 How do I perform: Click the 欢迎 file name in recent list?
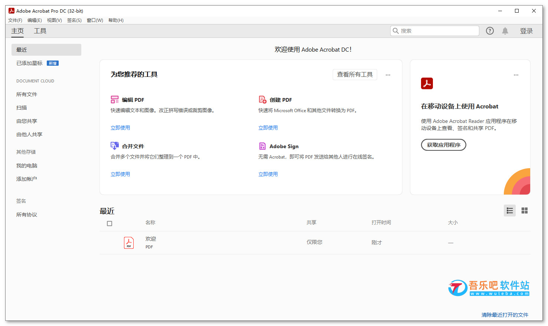pos(151,239)
